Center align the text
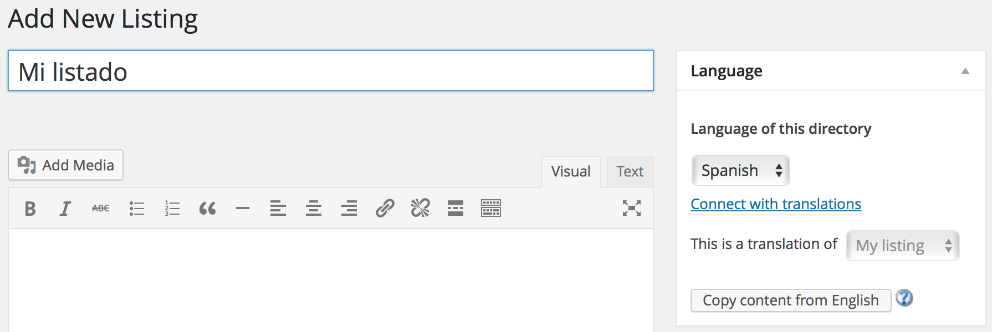The image size is (992, 332). point(314,209)
